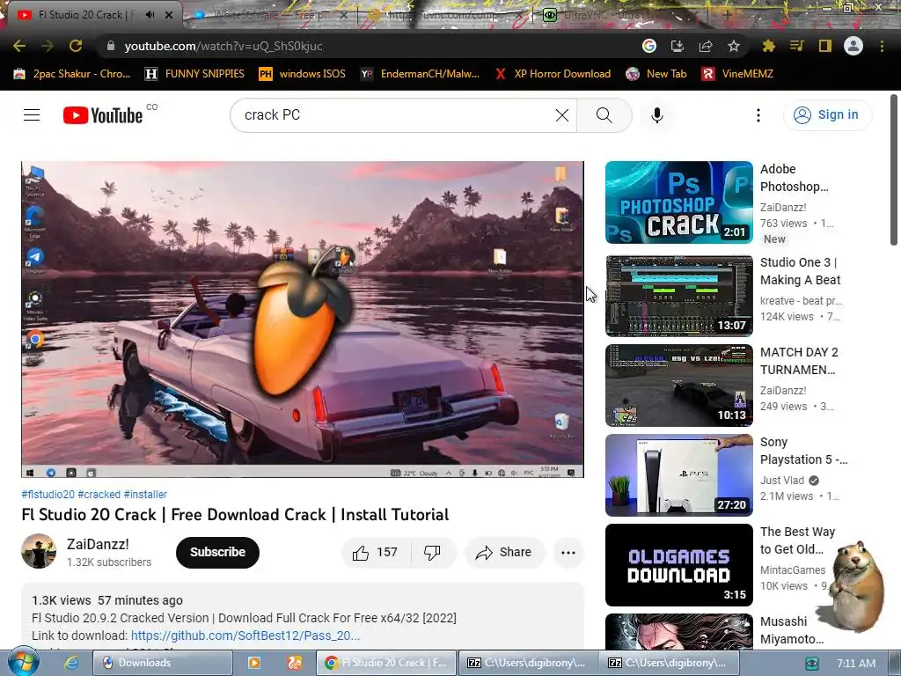Click the YouTube search field
The width and height of the screenshot is (901, 676).
pyautogui.click(x=397, y=115)
